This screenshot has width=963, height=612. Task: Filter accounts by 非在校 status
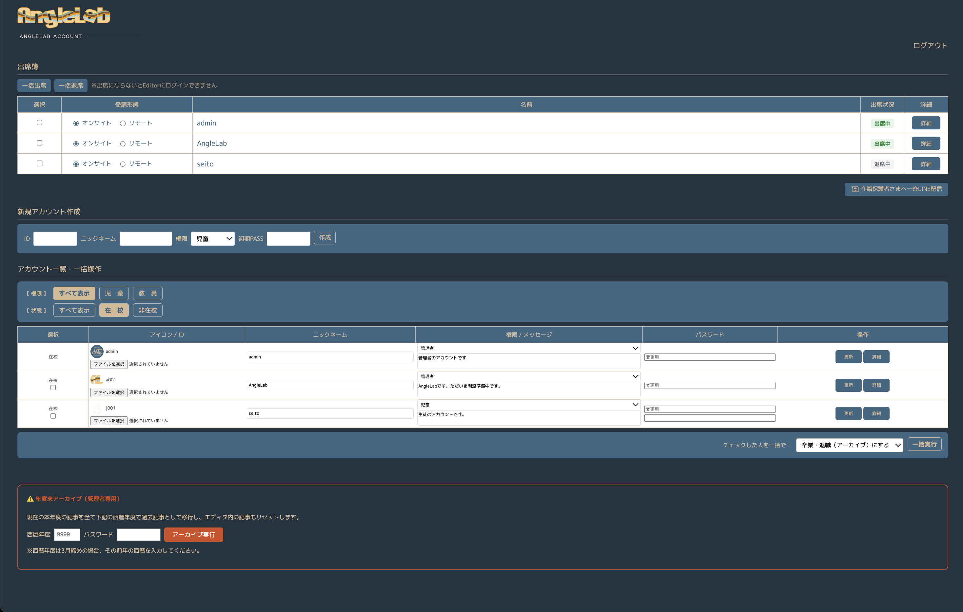147,310
